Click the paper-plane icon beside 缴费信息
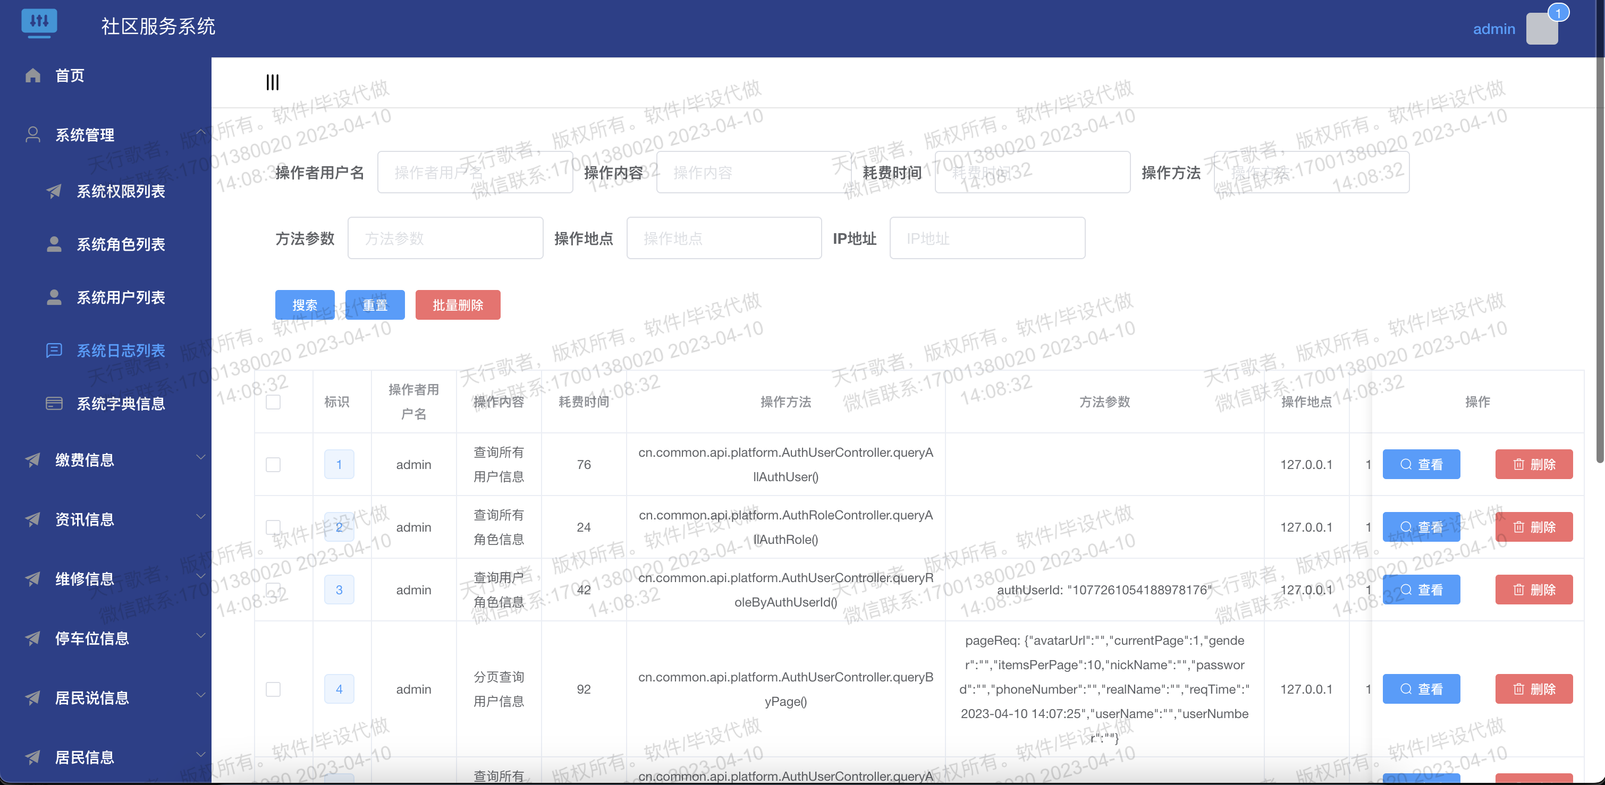Screen dimensions: 1605x785 pyautogui.click(x=33, y=460)
